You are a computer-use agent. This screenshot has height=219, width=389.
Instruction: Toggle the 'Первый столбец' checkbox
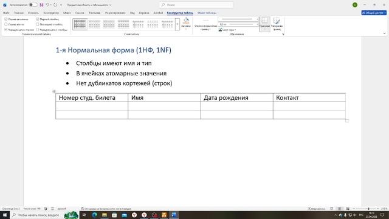(x=38, y=19)
